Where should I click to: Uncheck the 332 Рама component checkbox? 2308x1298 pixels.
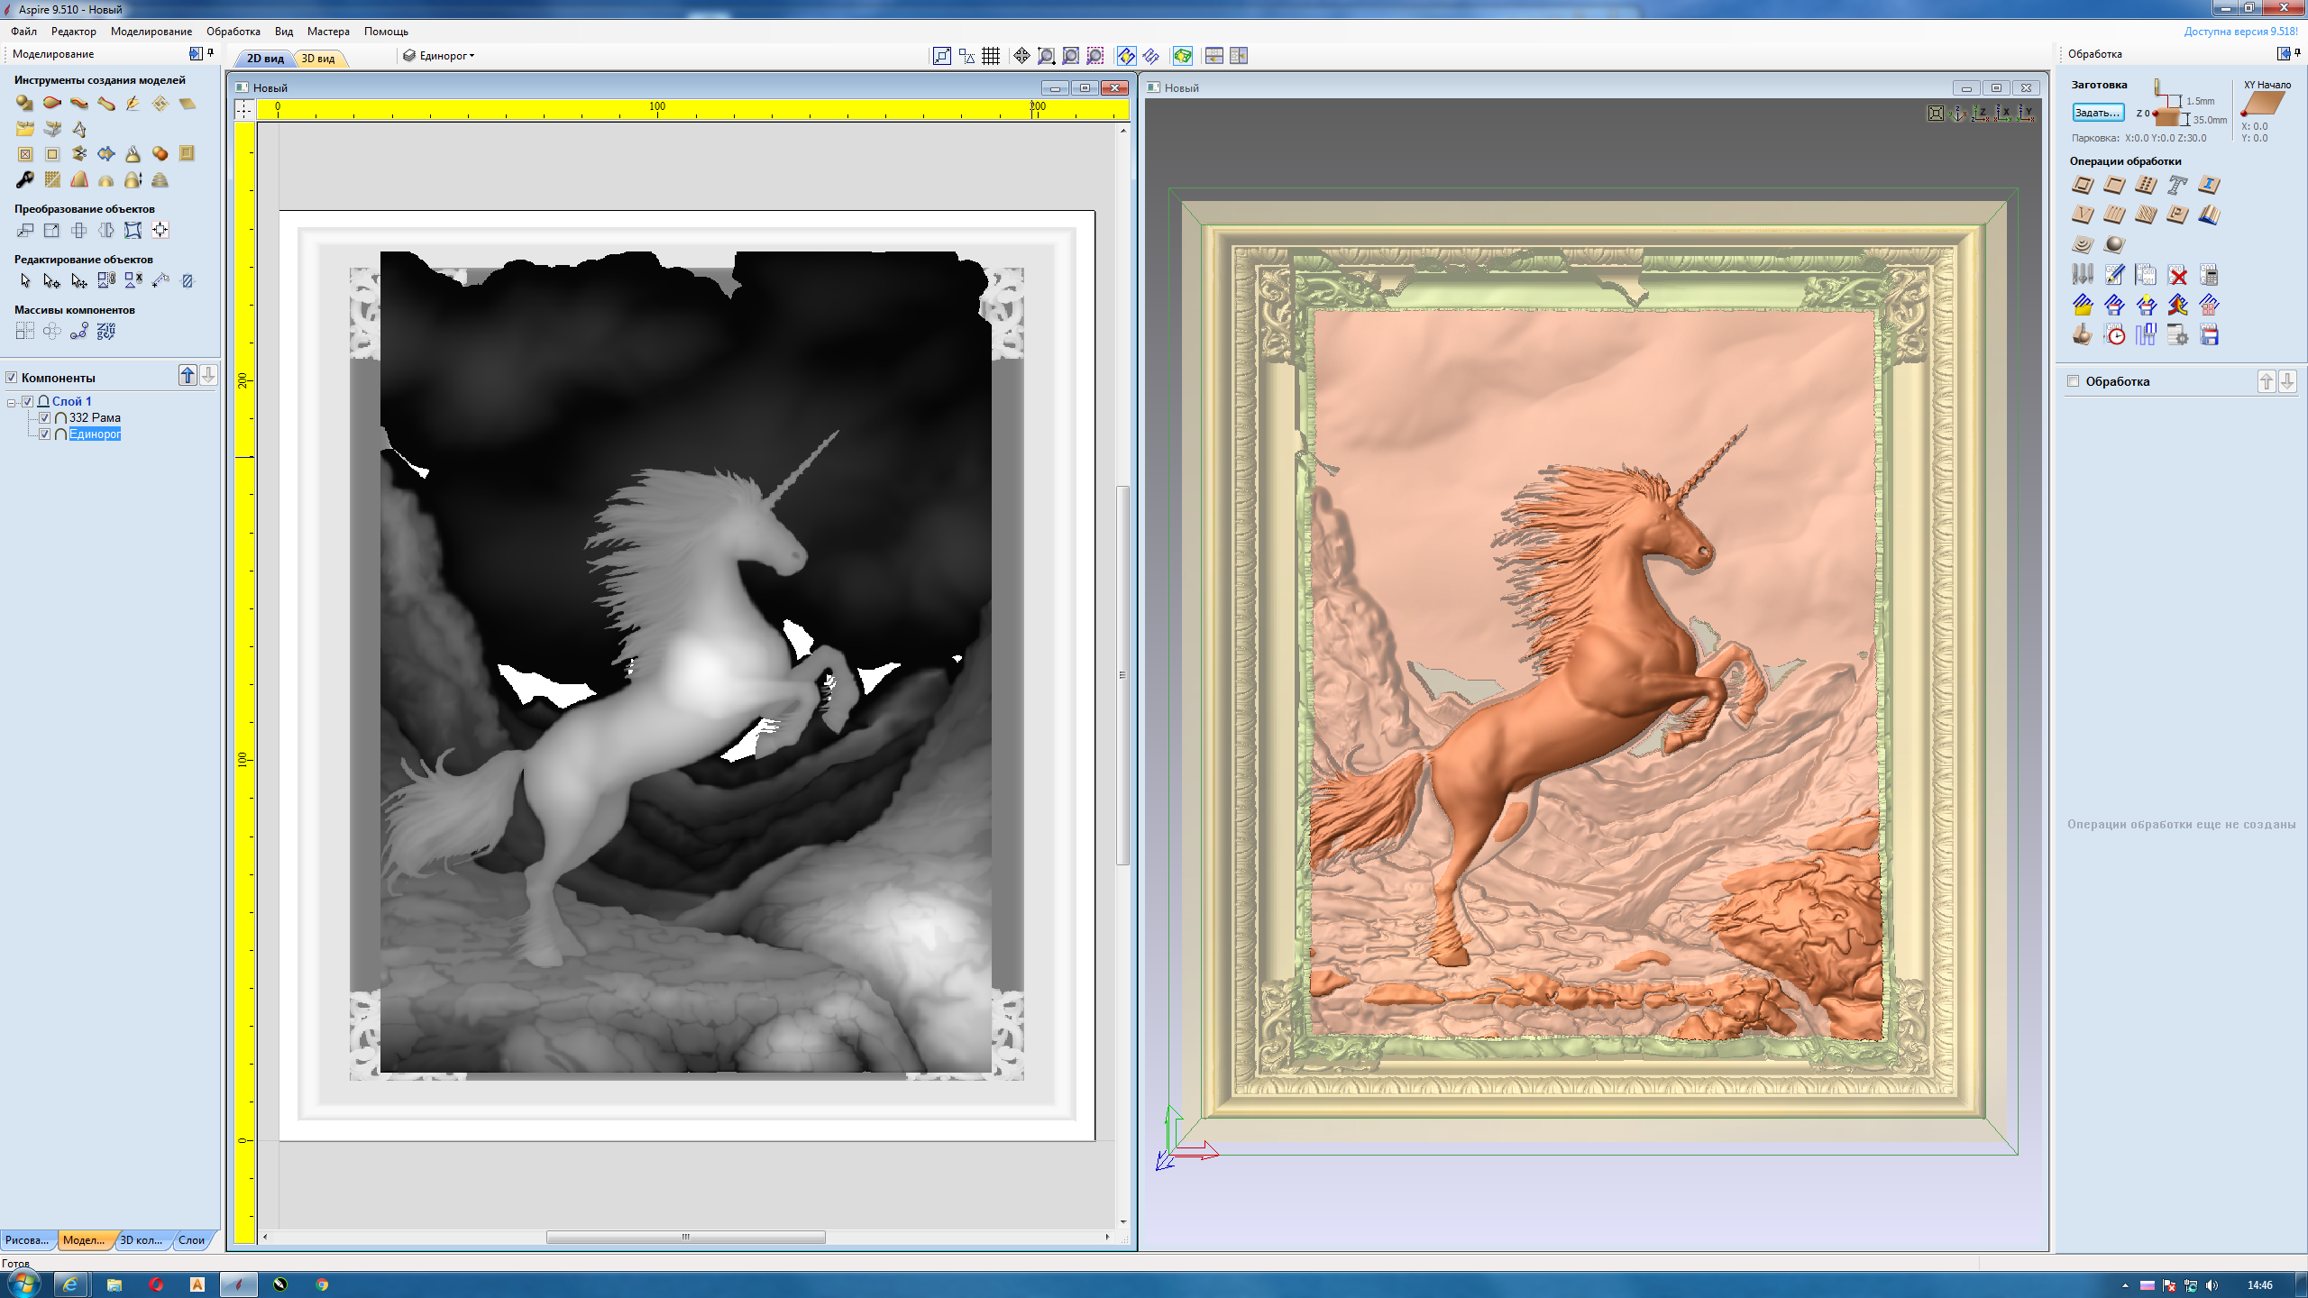(44, 418)
